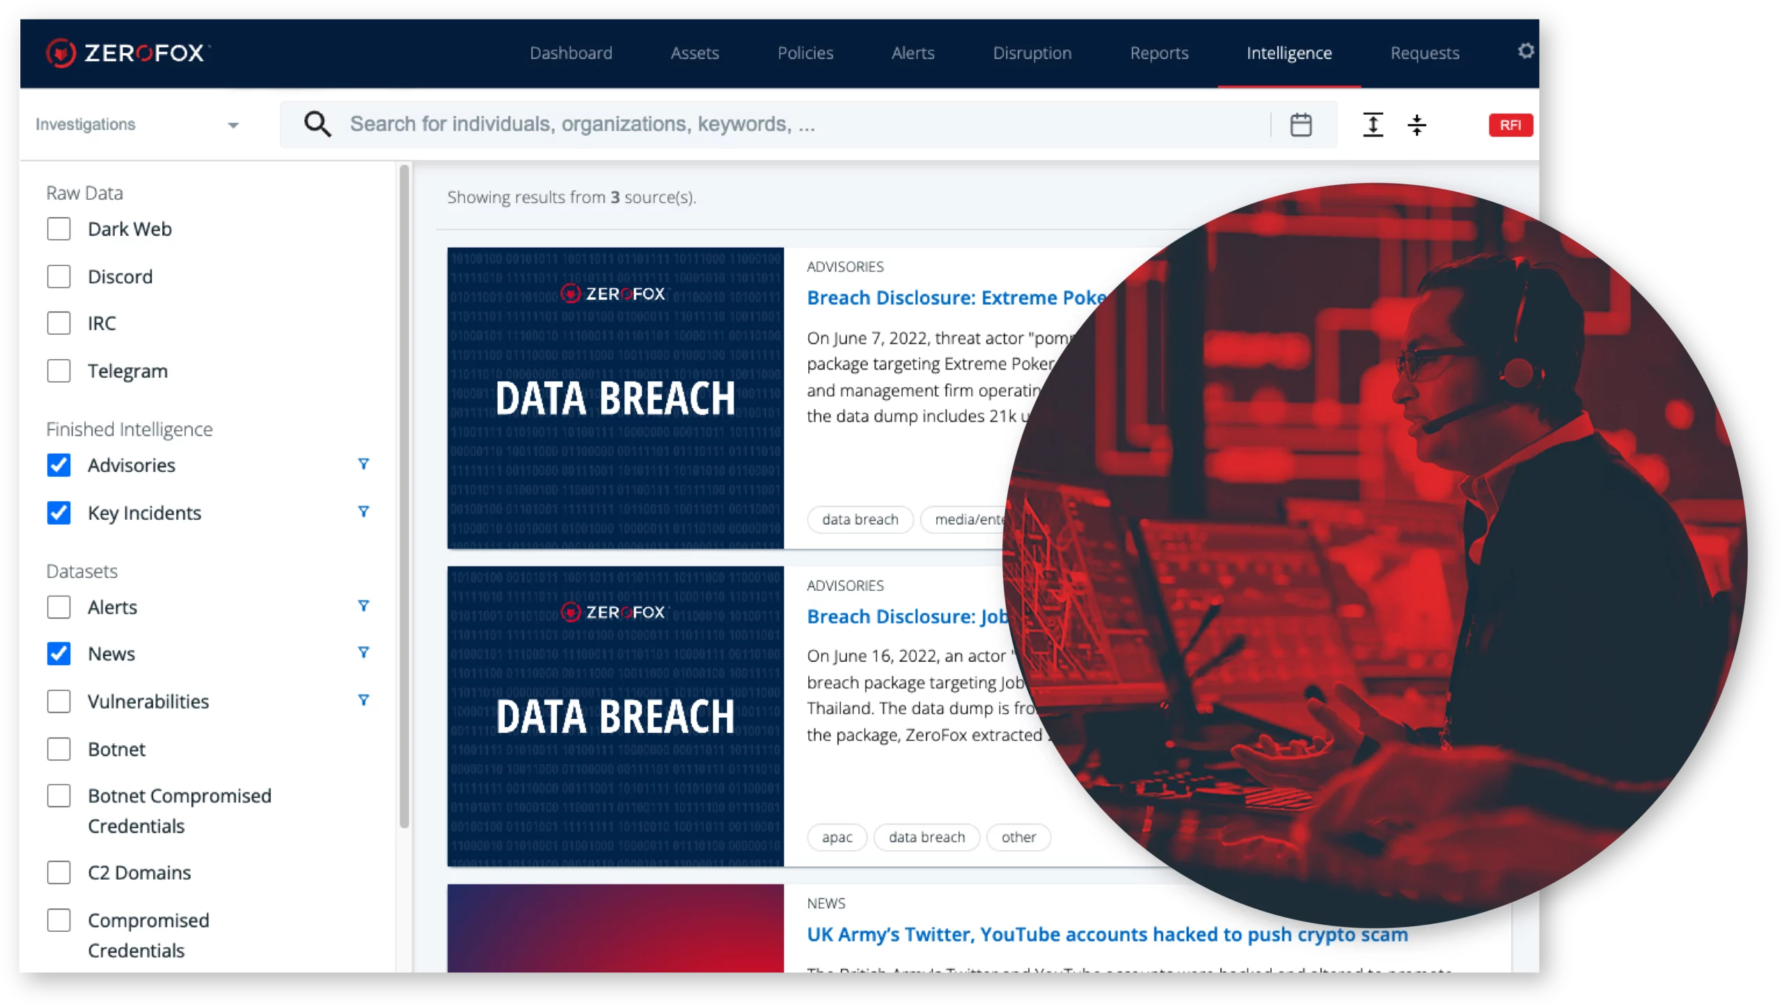Enable the Dark Web checkbox
The image size is (1782, 1007).
(x=58, y=229)
